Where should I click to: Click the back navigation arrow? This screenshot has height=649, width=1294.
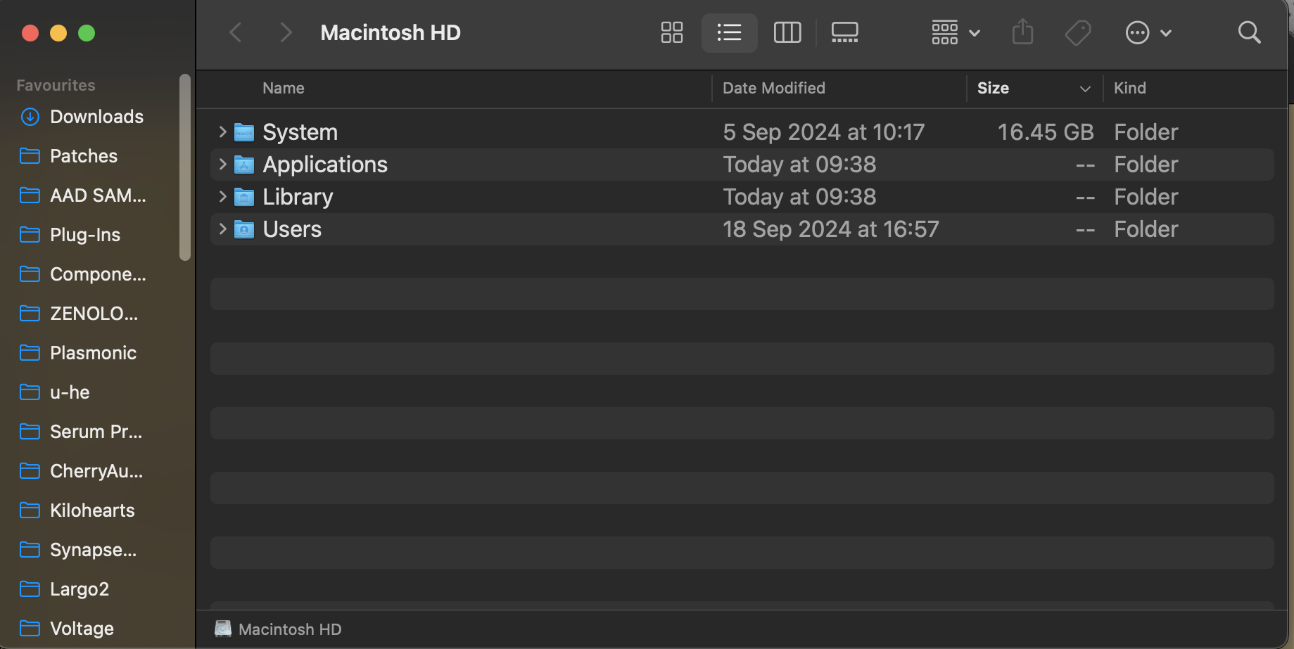coord(236,32)
